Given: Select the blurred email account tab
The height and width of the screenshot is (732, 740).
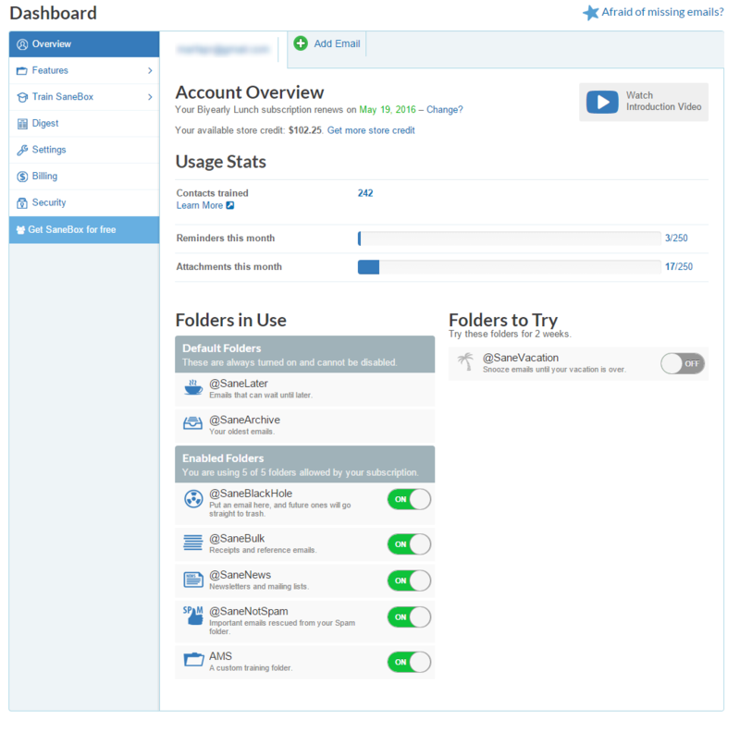Looking at the screenshot, I should coord(223,49).
